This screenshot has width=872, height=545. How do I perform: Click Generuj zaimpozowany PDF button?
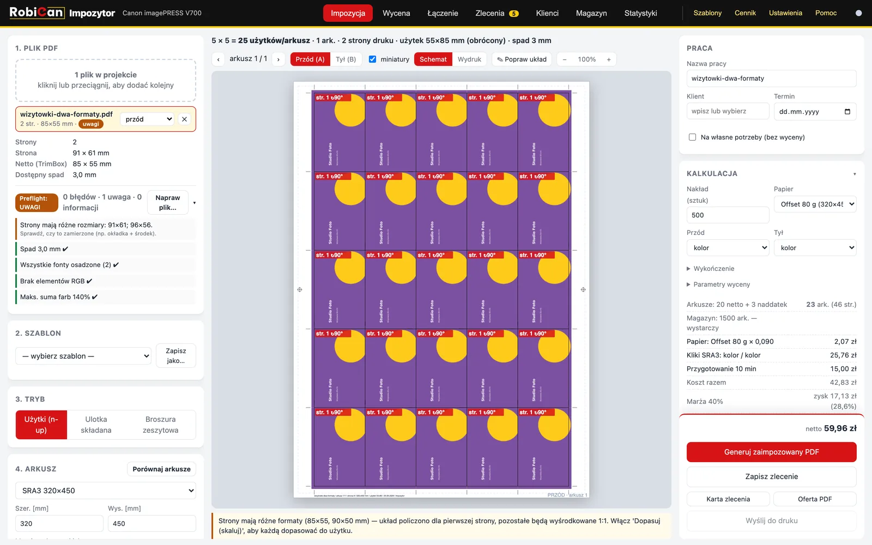pos(771,452)
